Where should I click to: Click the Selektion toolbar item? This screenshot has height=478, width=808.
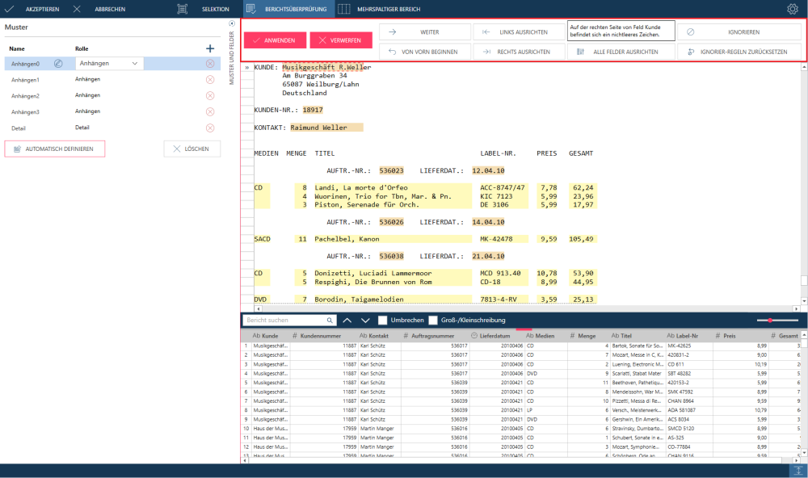tap(208, 9)
